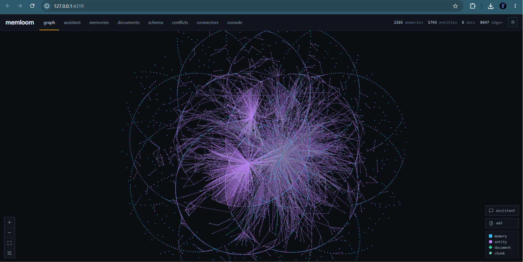
Task: Open the schema tab
Action: click(156, 22)
